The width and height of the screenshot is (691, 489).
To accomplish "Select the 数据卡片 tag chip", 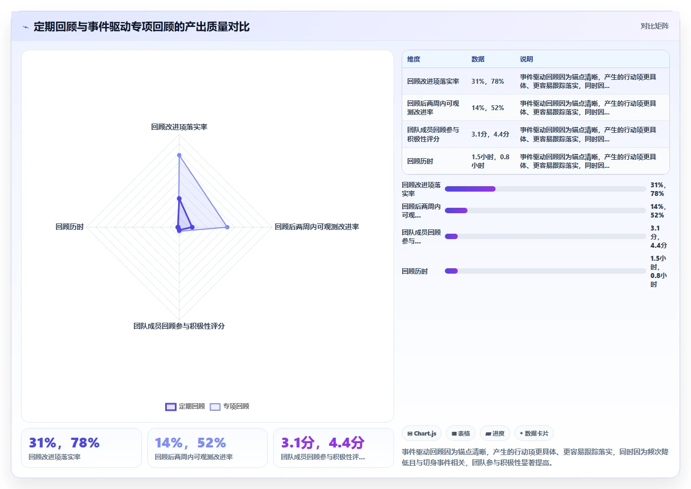I will (534, 433).
